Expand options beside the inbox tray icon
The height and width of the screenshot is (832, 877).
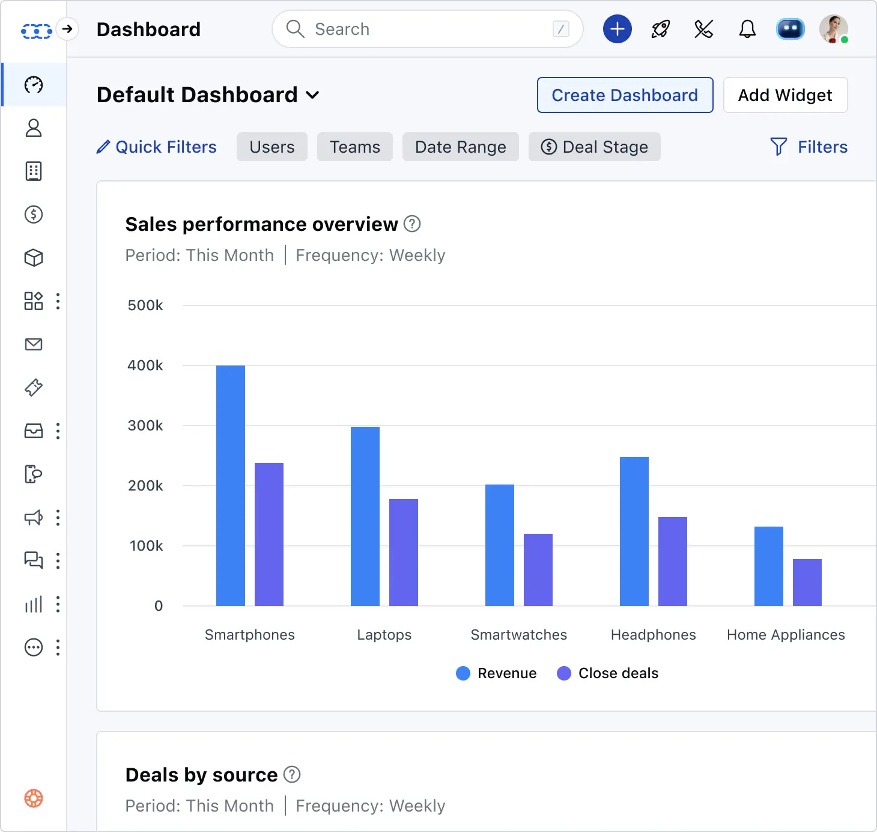point(58,431)
